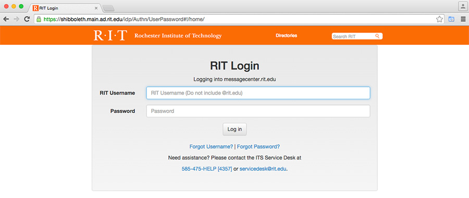Click the green maximize window button

point(21,6)
